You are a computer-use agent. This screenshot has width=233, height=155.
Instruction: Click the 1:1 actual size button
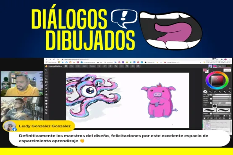coord(121,66)
